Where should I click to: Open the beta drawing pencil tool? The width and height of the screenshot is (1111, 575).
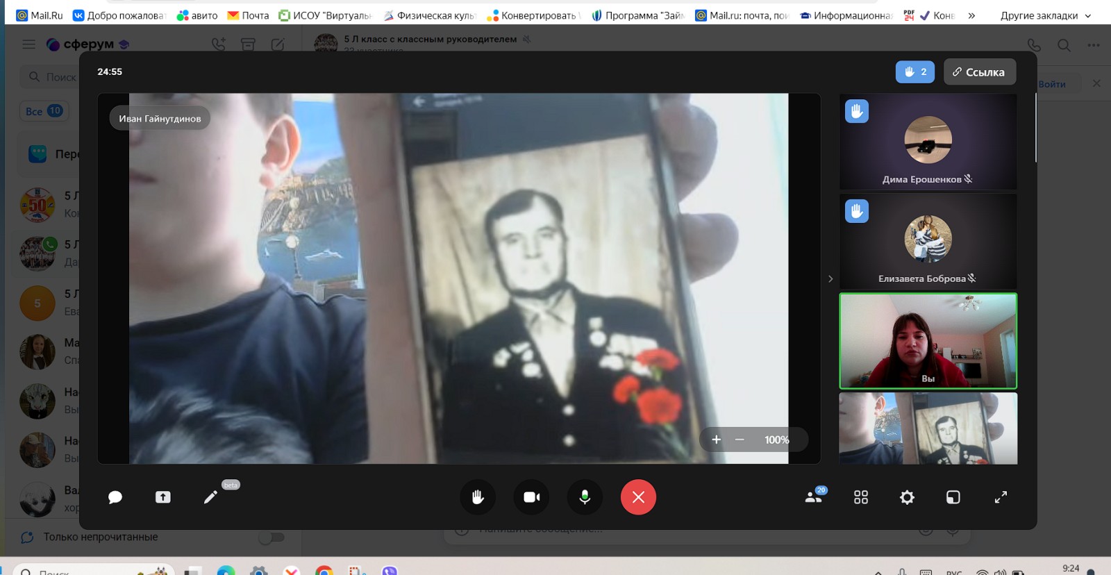click(x=210, y=497)
